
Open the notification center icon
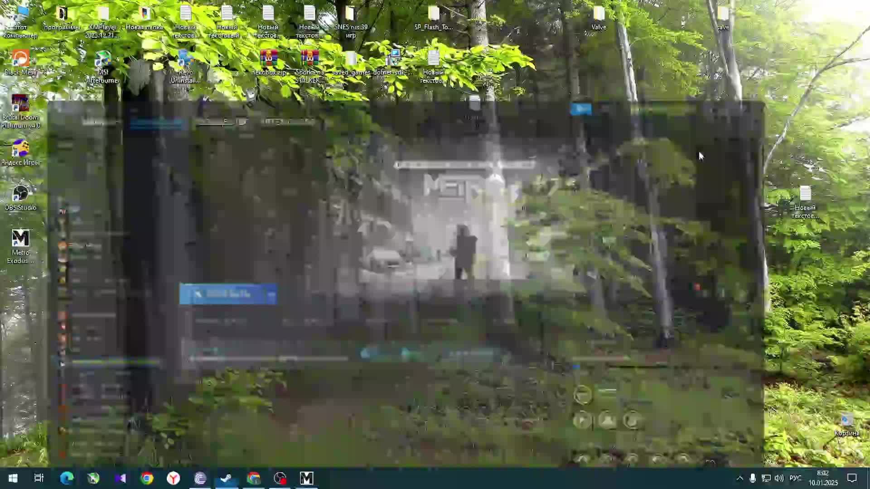tap(852, 478)
